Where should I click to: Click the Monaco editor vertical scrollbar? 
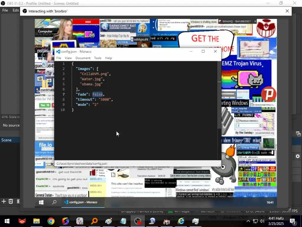point(219,95)
